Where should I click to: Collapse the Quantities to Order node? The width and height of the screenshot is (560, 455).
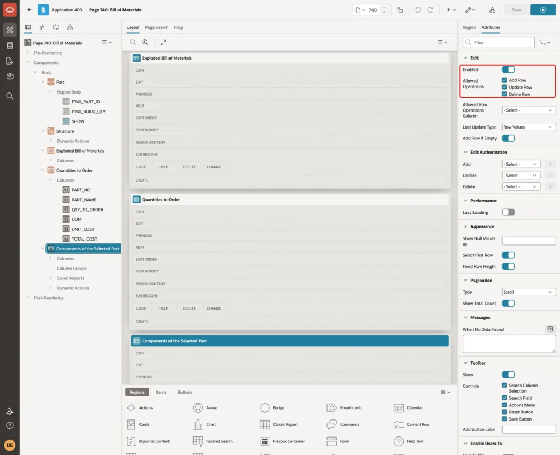43,170
